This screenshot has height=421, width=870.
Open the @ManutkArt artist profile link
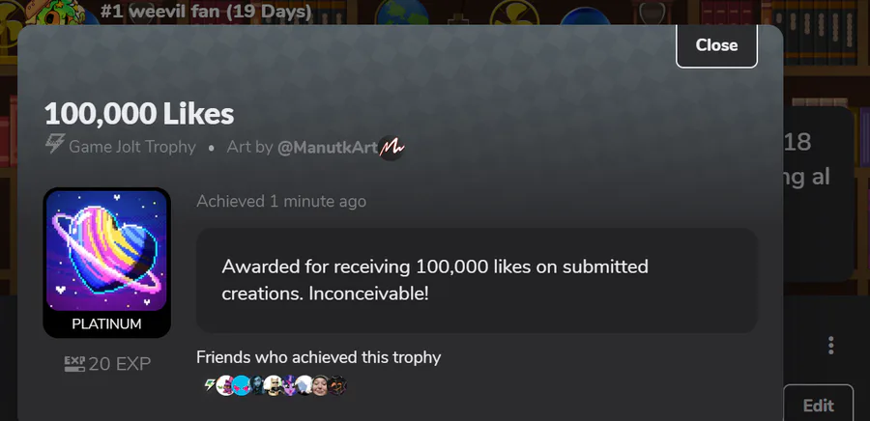point(328,148)
